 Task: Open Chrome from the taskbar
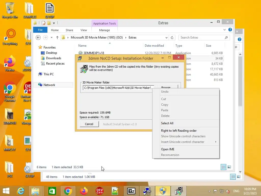68,191
